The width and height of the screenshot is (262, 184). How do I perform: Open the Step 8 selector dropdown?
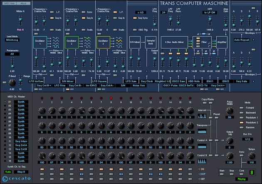21,172
